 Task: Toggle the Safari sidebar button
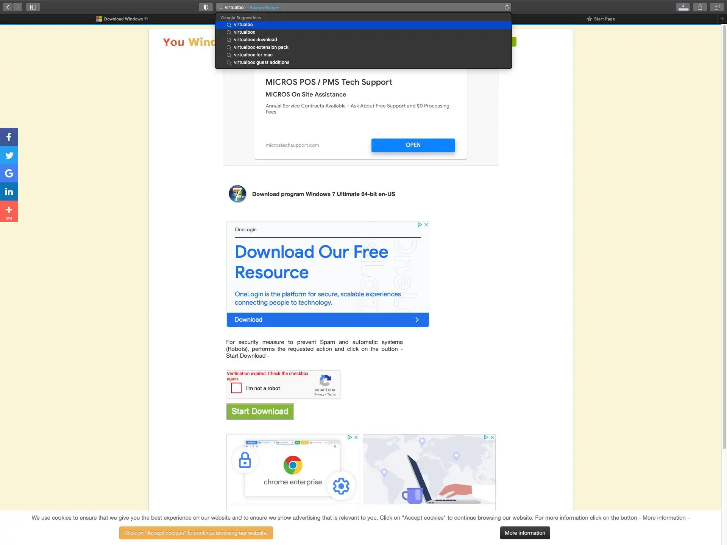pos(33,7)
